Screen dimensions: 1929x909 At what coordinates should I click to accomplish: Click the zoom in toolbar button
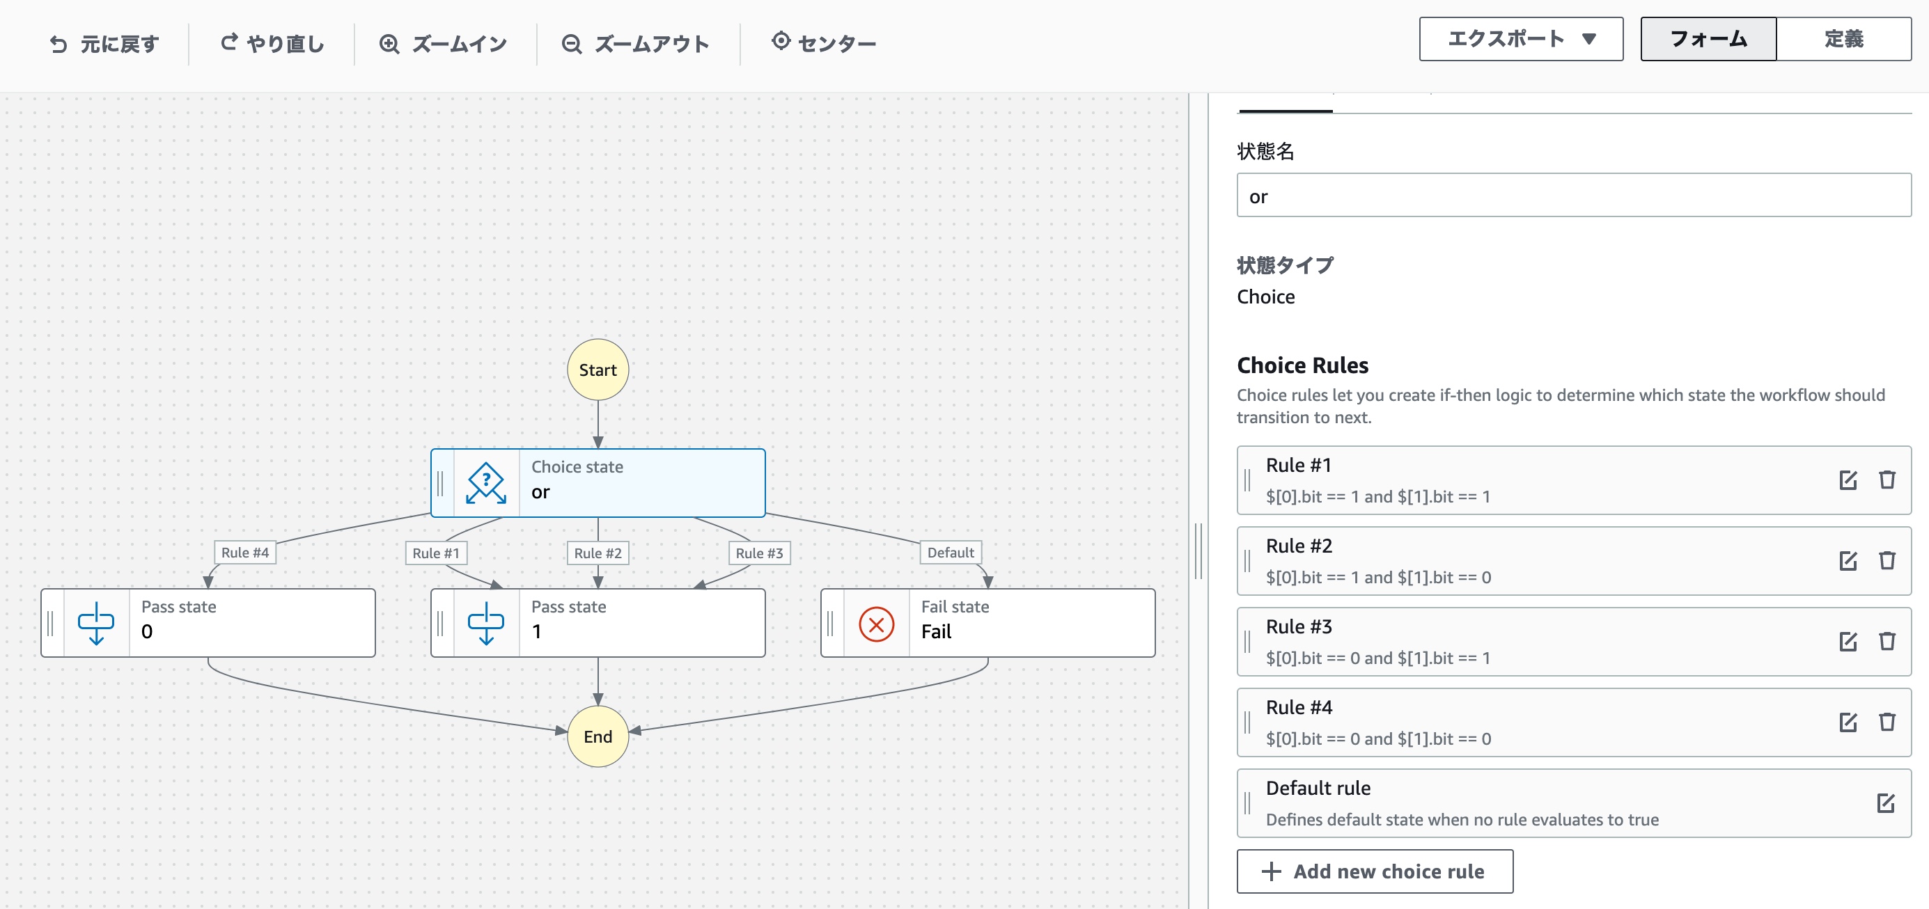pyautogui.click(x=444, y=44)
